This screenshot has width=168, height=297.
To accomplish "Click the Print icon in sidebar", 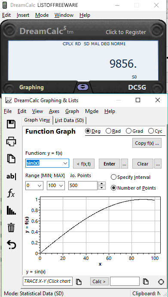I will [11, 141].
